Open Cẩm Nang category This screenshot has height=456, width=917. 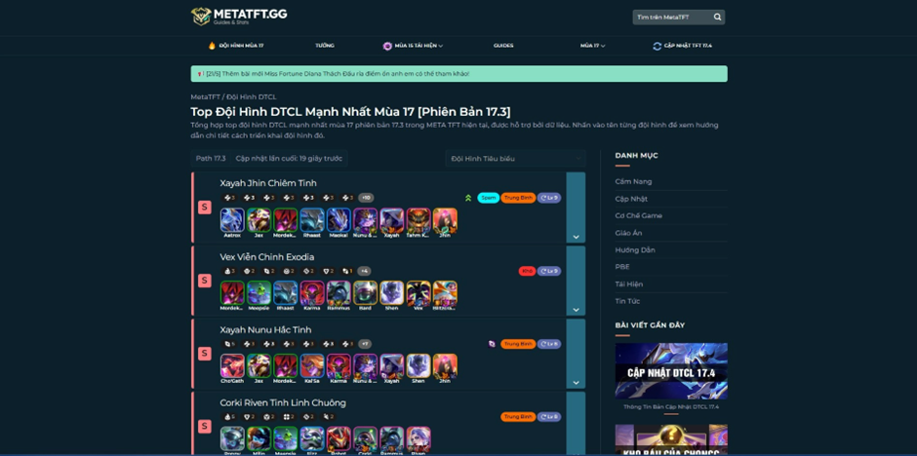pyautogui.click(x=633, y=181)
